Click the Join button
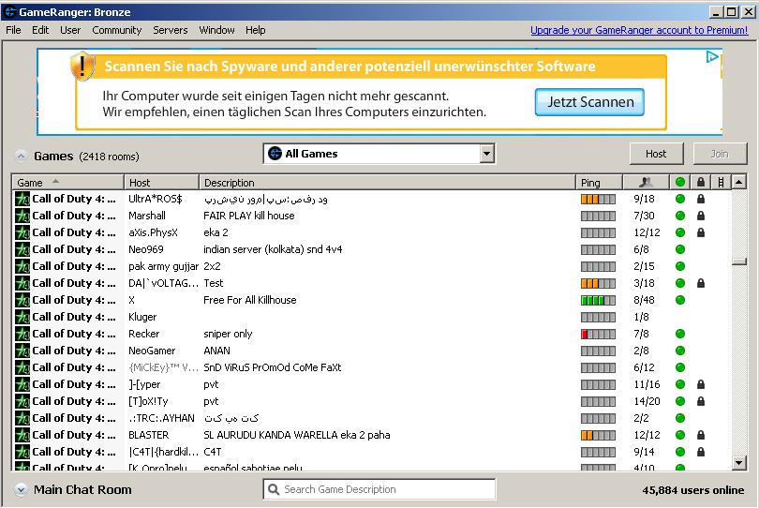Viewport: 759px width, 508px height. point(720,154)
